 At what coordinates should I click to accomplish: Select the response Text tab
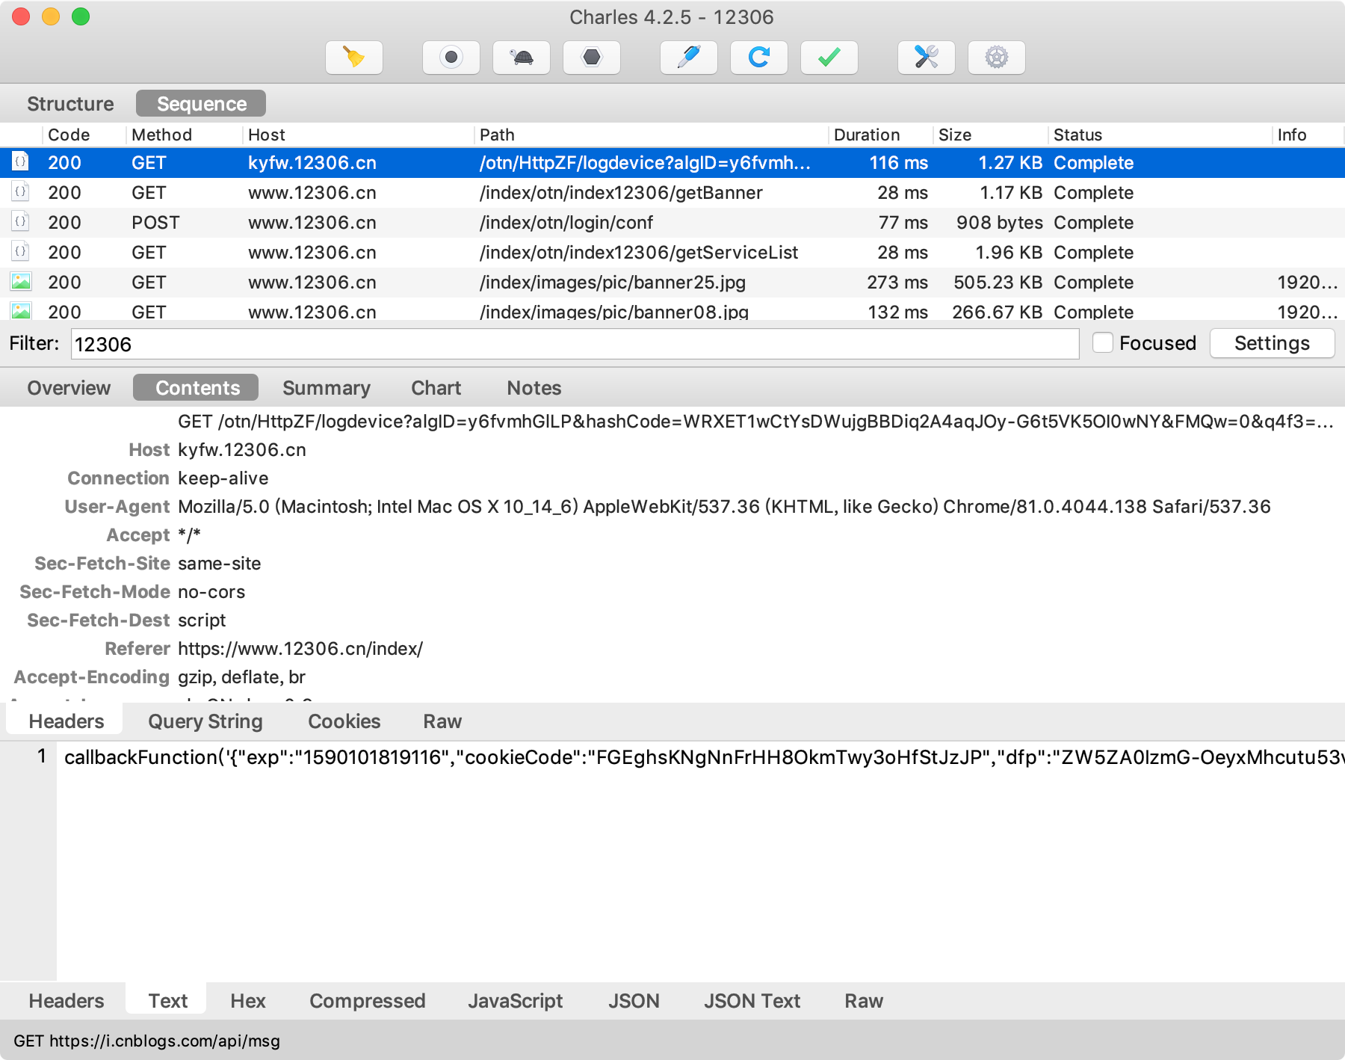[x=167, y=1000]
